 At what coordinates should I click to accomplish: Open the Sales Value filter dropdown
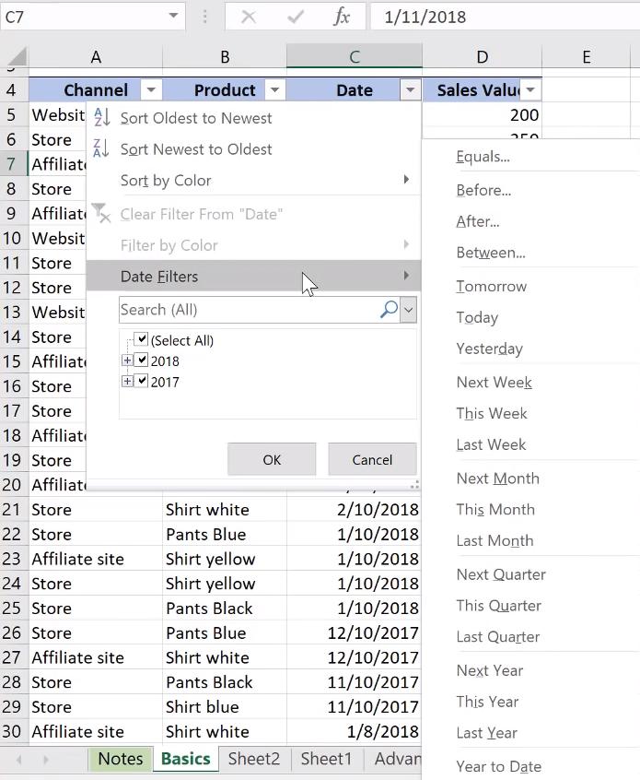[531, 89]
